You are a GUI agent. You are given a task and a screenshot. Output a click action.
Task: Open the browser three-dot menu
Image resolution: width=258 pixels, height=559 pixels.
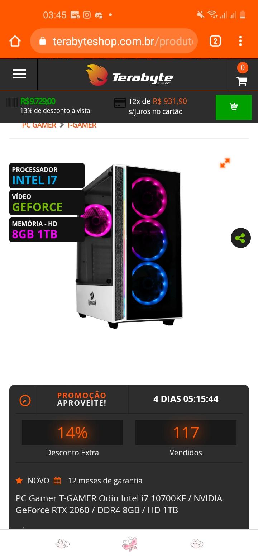click(x=240, y=41)
